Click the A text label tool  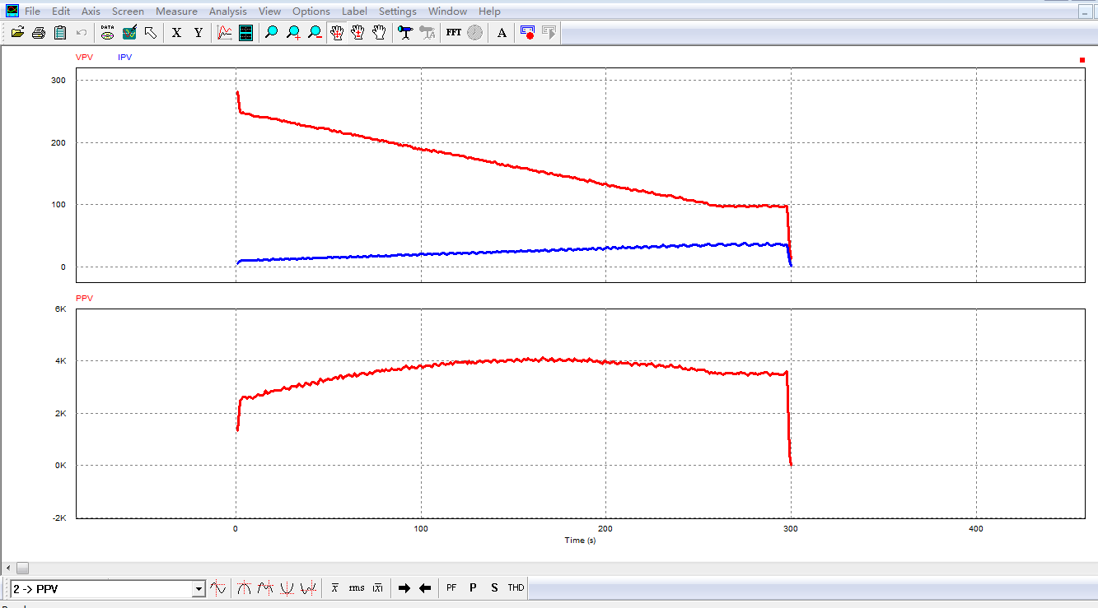(502, 33)
